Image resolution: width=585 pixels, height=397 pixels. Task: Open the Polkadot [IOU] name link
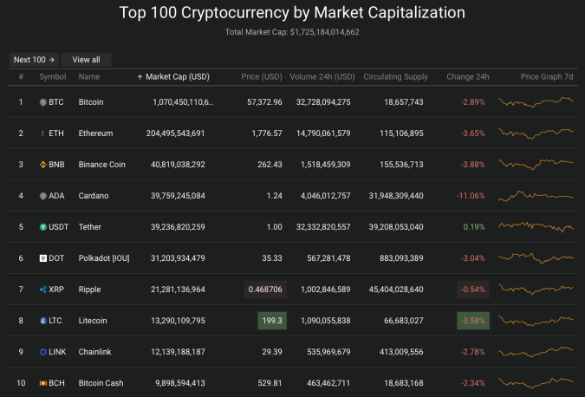[x=104, y=258]
